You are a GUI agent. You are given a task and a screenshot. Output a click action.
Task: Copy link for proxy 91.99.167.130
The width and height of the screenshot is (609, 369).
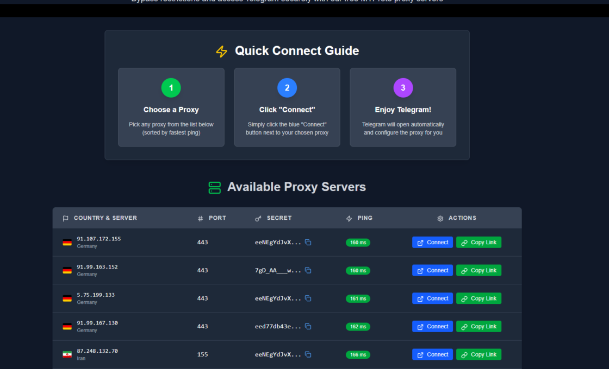pyautogui.click(x=478, y=326)
